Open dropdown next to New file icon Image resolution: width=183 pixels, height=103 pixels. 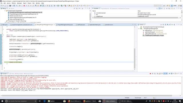tap(3, 6)
